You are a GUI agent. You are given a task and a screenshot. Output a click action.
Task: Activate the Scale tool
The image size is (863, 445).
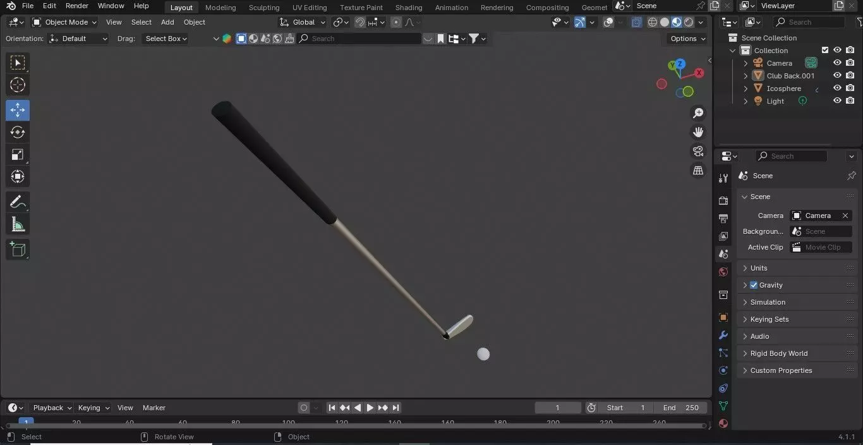[18, 154]
